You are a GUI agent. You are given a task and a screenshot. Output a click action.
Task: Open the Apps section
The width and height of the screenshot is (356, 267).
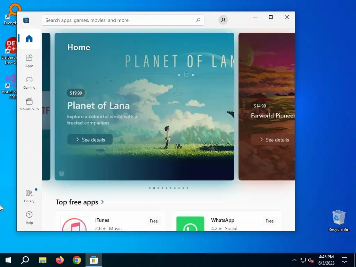point(29,61)
